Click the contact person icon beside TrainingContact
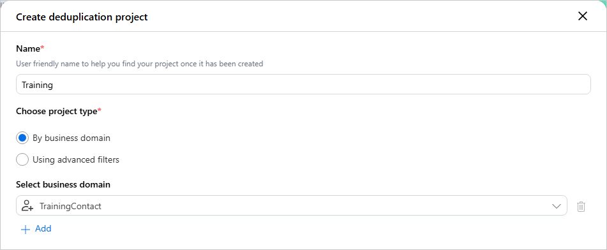The image size is (607, 250). (27, 206)
